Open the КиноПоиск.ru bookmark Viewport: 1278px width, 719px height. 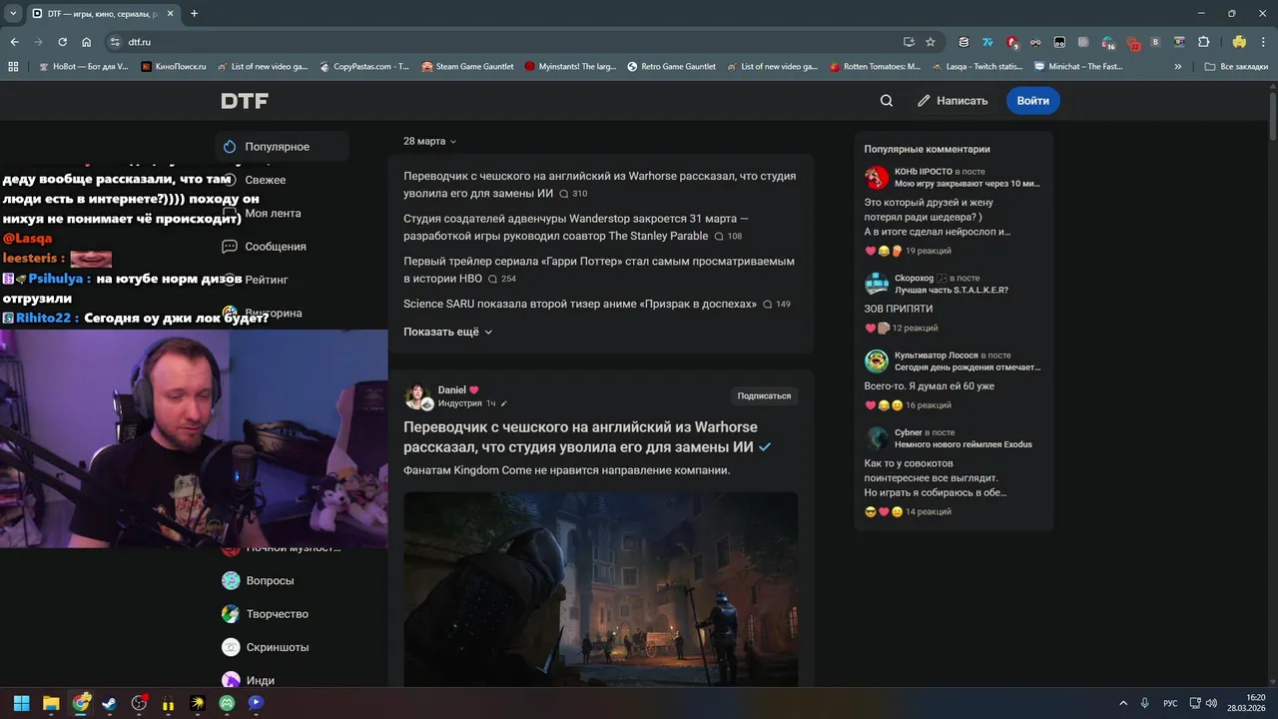click(173, 67)
